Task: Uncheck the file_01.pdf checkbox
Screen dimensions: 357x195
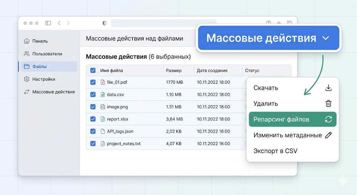Action: pyautogui.click(x=93, y=82)
